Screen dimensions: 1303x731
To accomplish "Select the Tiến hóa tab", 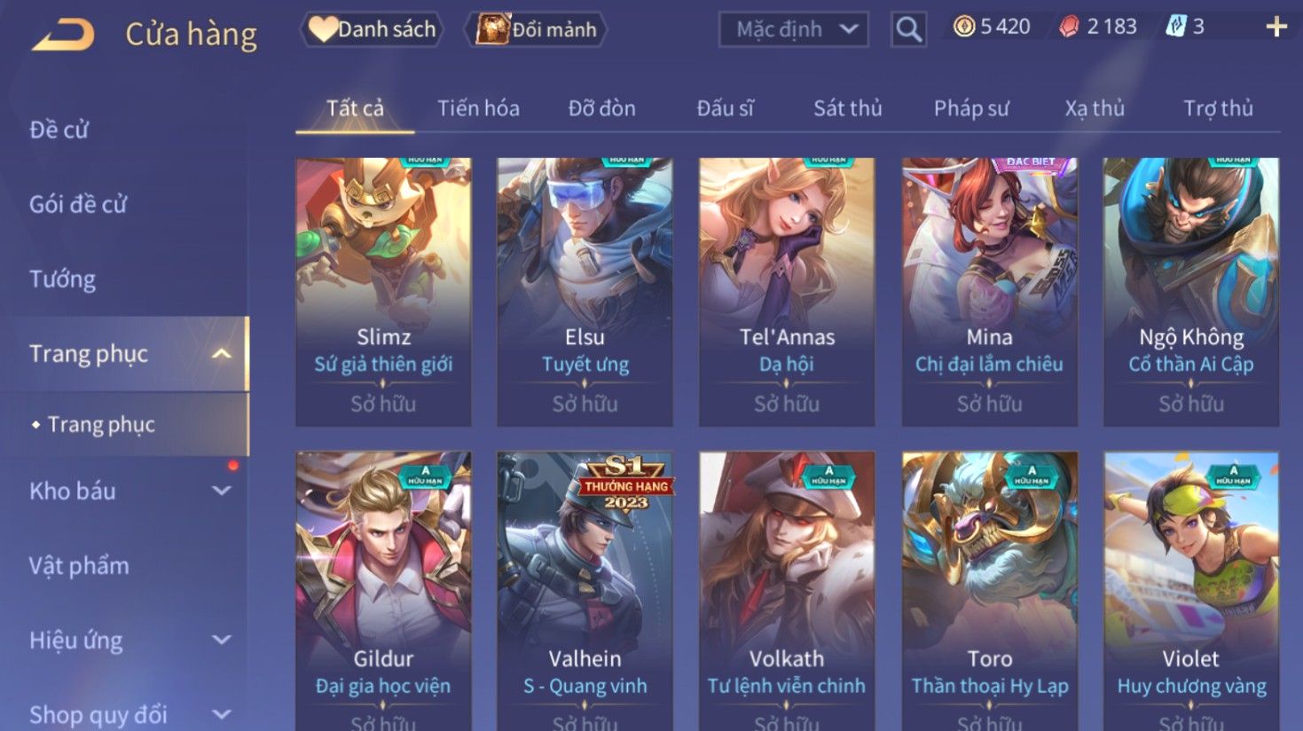I will pyautogui.click(x=478, y=108).
